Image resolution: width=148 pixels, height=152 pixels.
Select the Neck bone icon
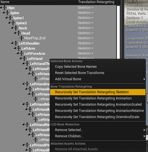point(16,28)
